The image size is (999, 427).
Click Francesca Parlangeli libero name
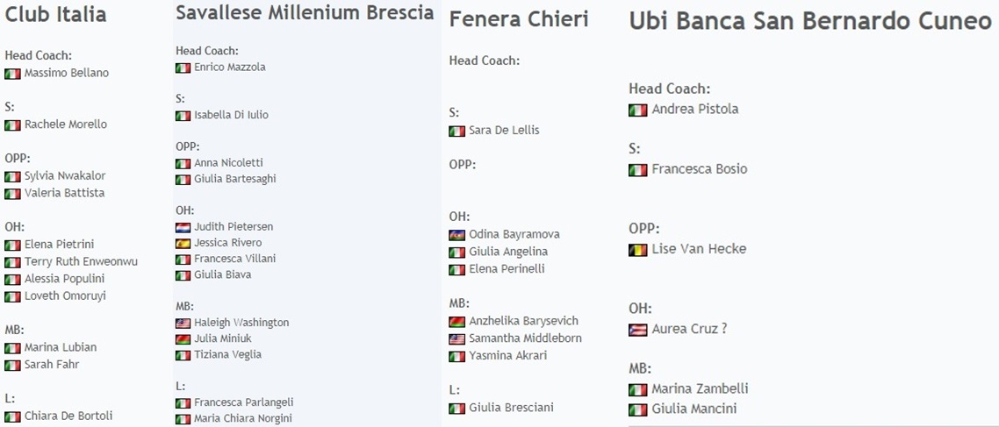click(x=243, y=402)
